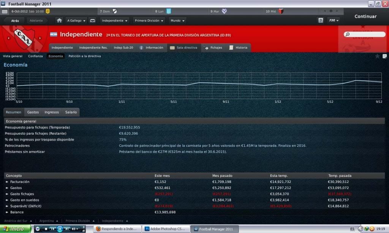Select the 10 Mié fixture club badge
This screenshot has height=233, width=389.
[281, 11]
